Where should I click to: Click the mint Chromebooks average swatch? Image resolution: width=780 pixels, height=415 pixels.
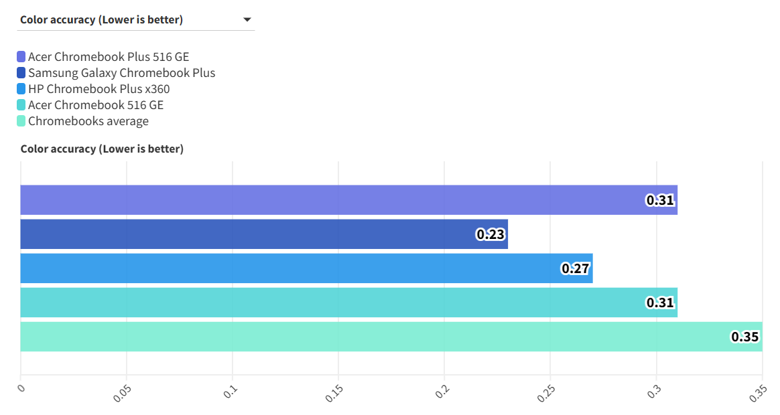click(21, 121)
